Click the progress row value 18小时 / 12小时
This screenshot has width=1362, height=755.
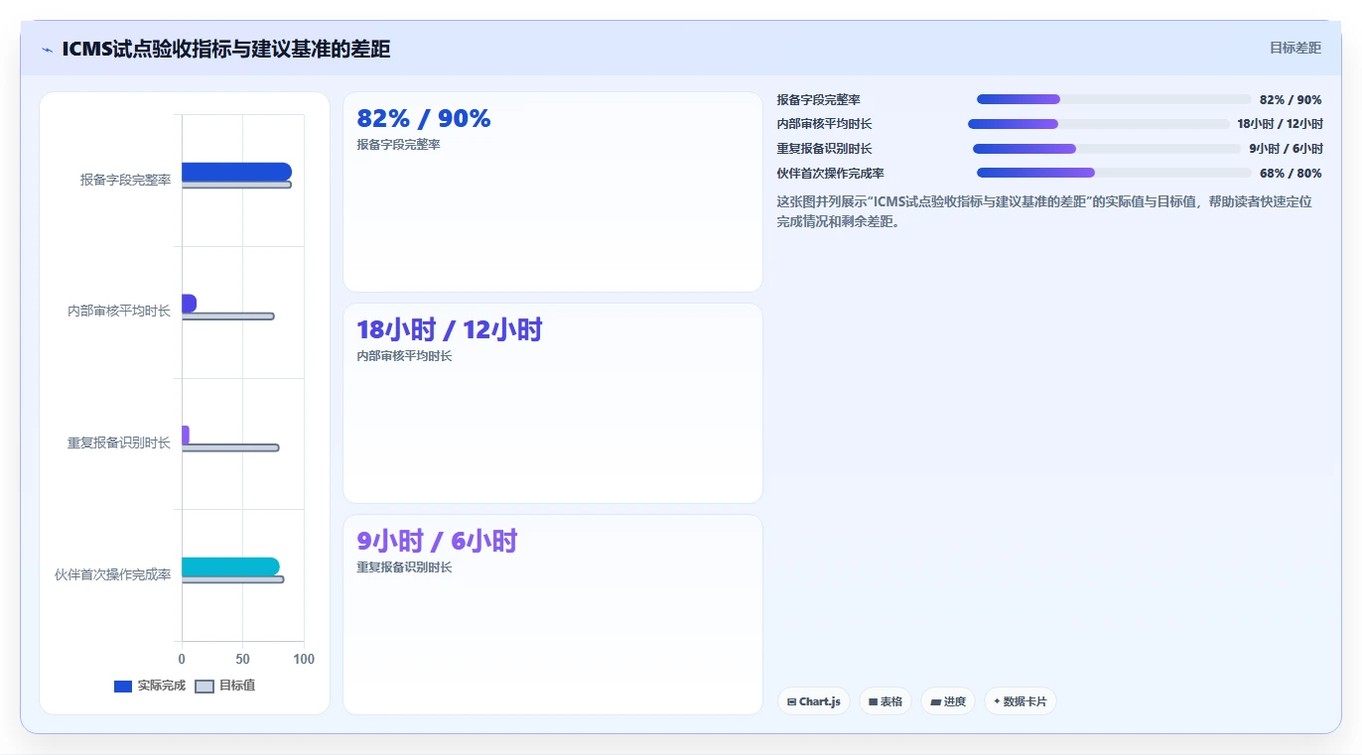tap(1280, 124)
